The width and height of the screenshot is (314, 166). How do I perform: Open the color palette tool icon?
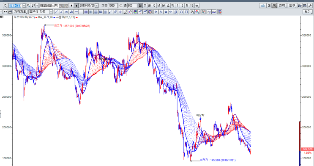(x=135, y=12)
